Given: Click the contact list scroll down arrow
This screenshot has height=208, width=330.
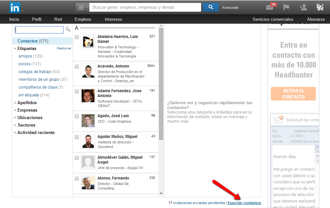Looking at the screenshot, I should pos(161,193).
